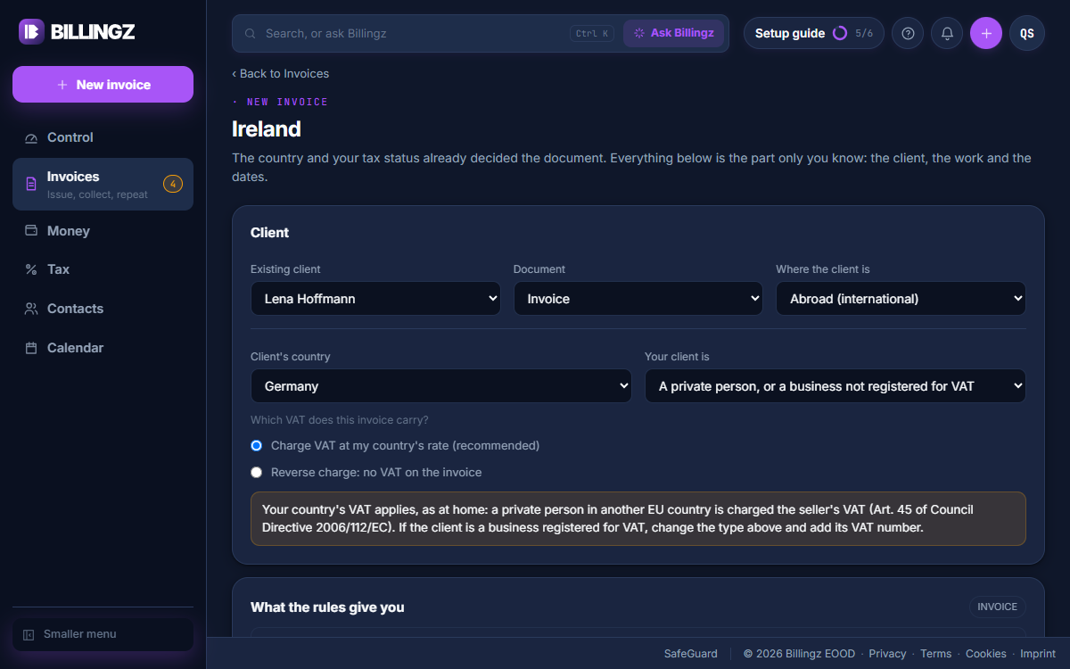Image resolution: width=1070 pixels, height=669 pixels.
Task: Click the Control gauge icon
Action: coord(31,138)
